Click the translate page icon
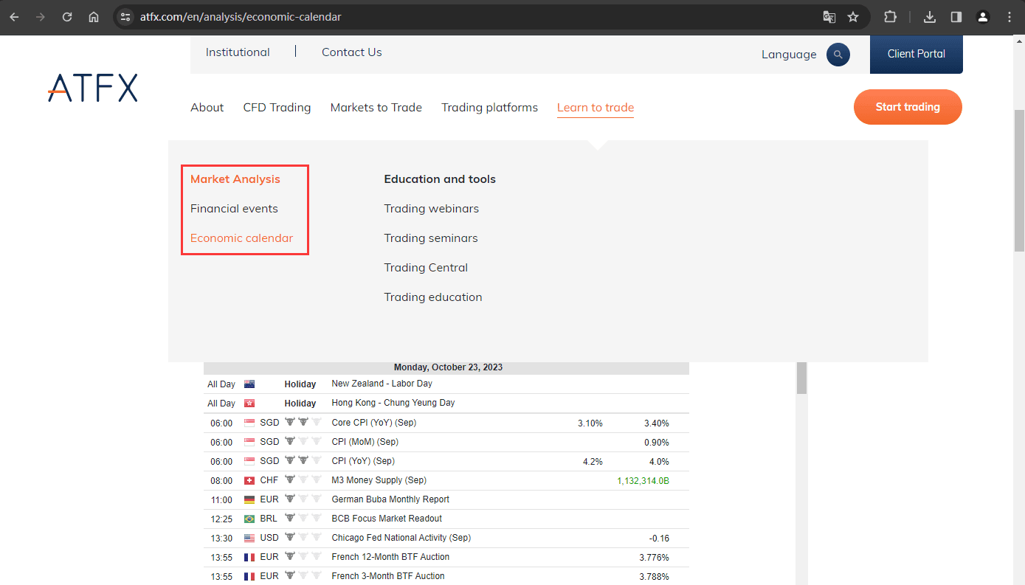Image resolution: width=1025 pixels, height=585 pixels. click(829, 16)
